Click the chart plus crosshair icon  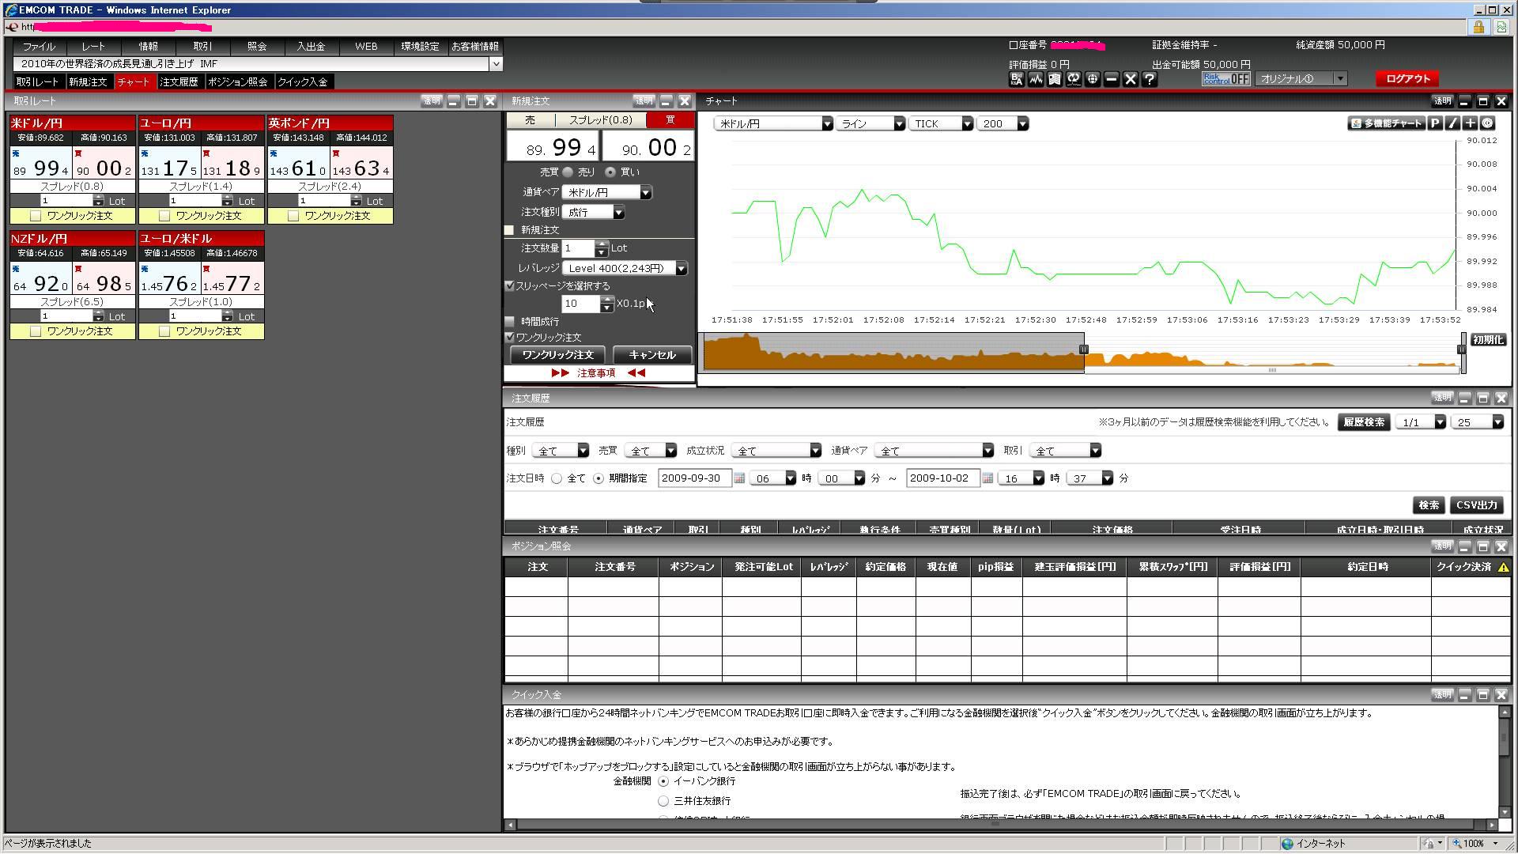pos(1470,123)
